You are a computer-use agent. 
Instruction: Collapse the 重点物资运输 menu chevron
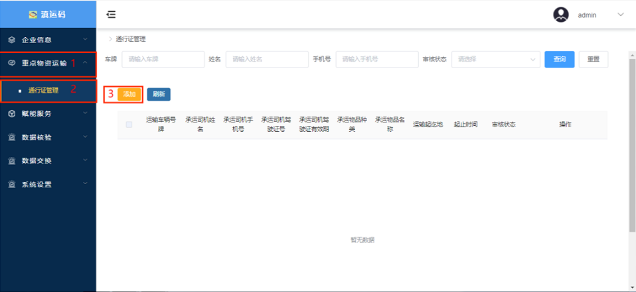(x=85, y=64)
